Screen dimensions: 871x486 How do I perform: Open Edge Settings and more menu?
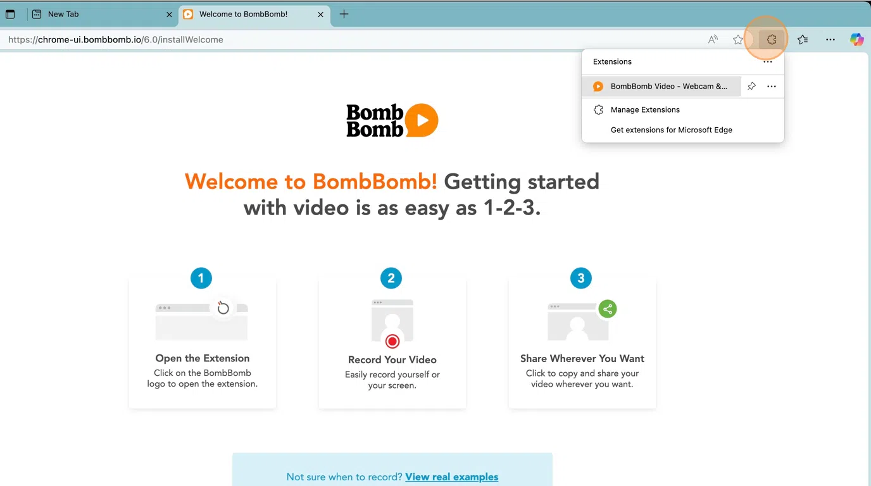[x=830, y=39]
